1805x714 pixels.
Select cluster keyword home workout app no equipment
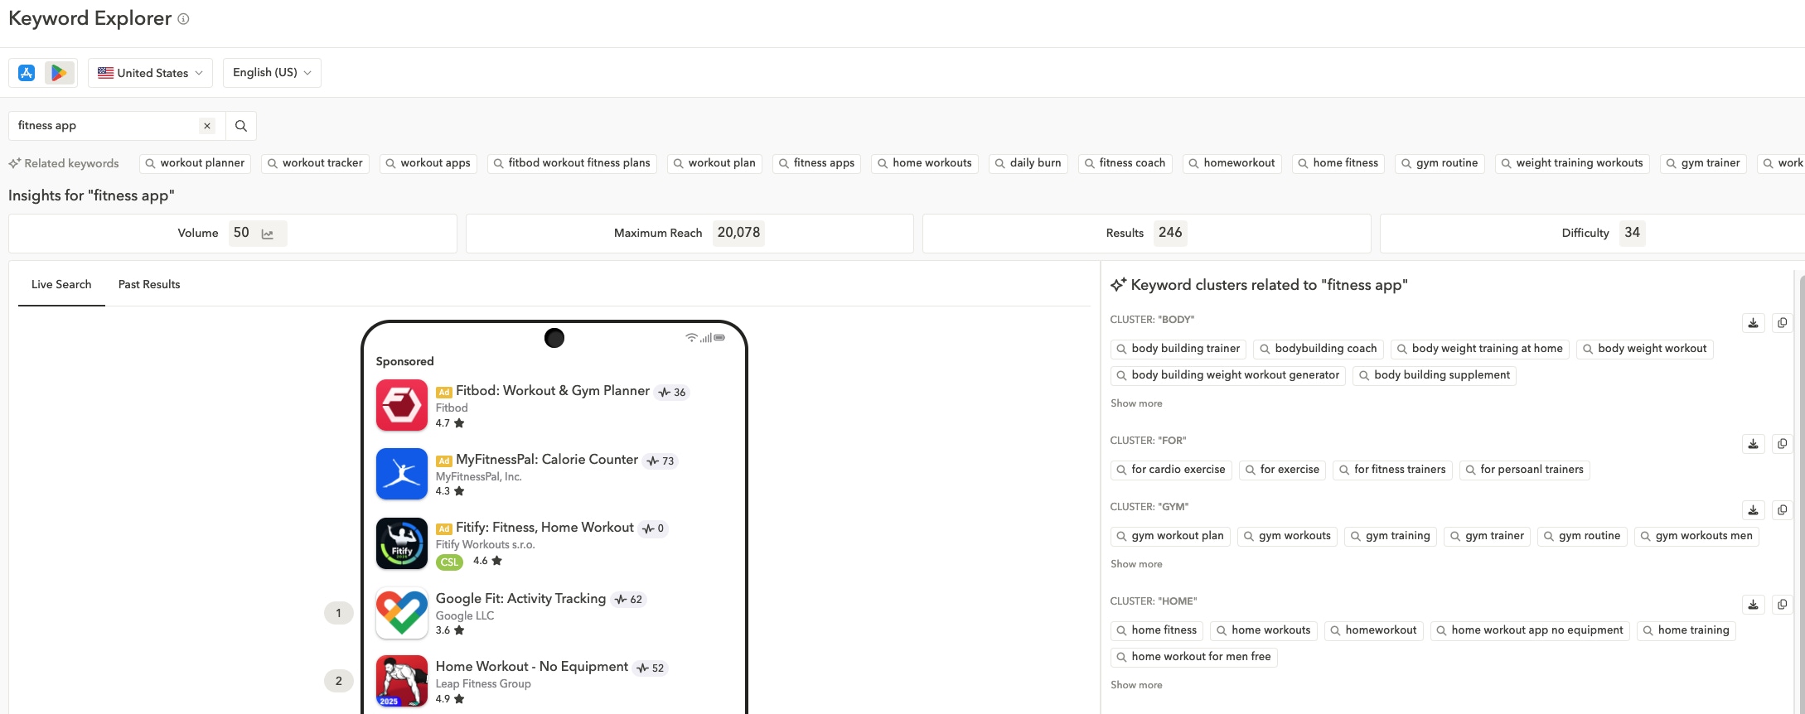tap(1530, 630)
